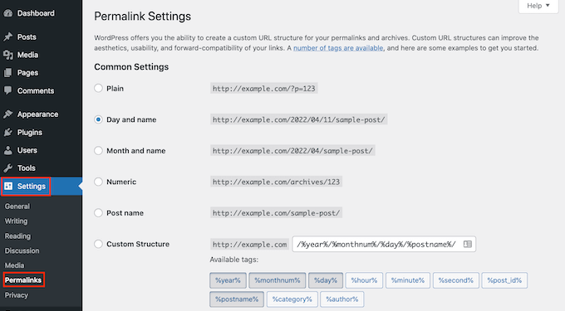Open the Posts menu
The width and height of the screenshot is (565, 311).
click(x=27, y=37)
